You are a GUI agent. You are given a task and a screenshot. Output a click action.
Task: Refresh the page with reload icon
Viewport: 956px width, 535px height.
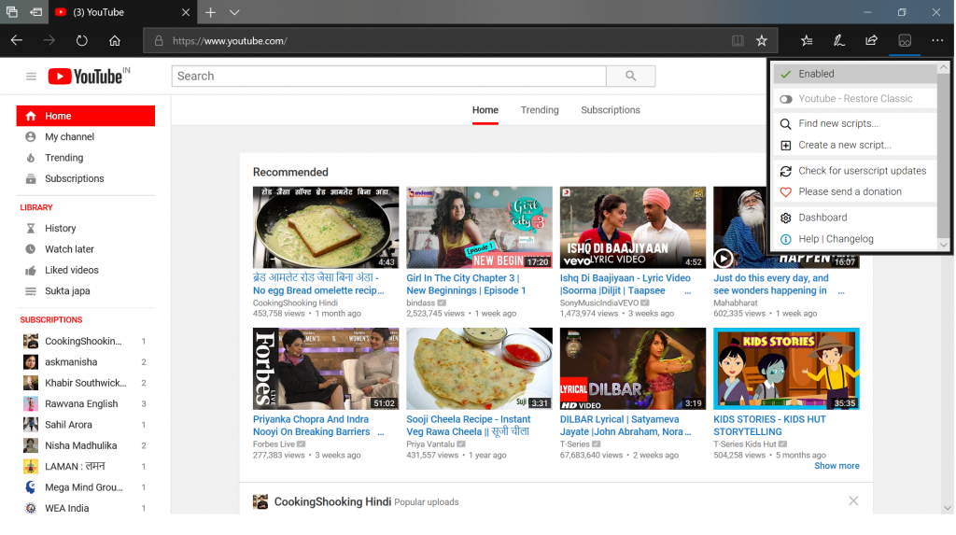coord(82,41)
